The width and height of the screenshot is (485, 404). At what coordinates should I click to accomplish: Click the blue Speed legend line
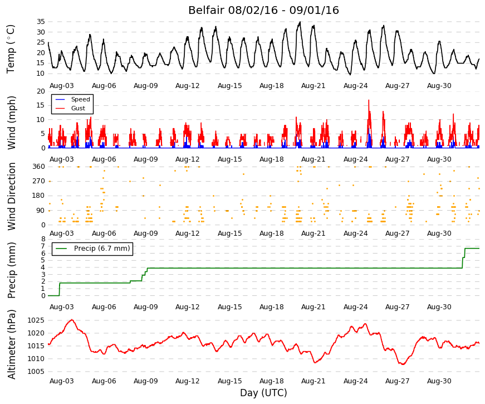[60, 99]
